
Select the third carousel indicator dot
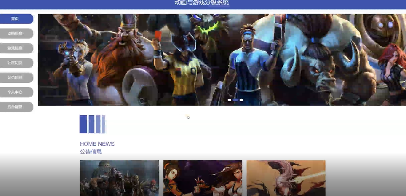[241, 100]
